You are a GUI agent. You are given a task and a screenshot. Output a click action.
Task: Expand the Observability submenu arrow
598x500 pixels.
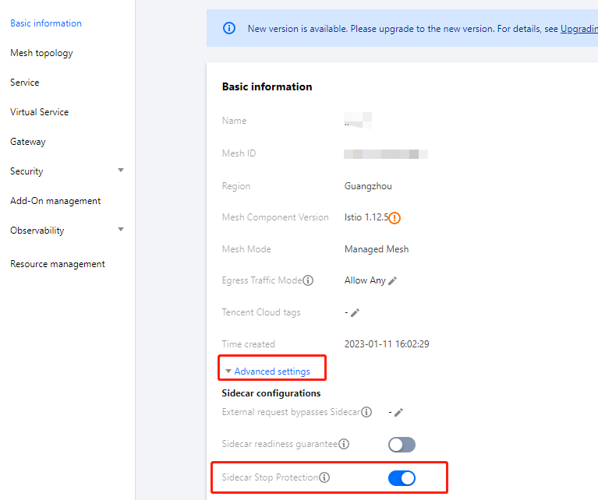click(120, 230)
